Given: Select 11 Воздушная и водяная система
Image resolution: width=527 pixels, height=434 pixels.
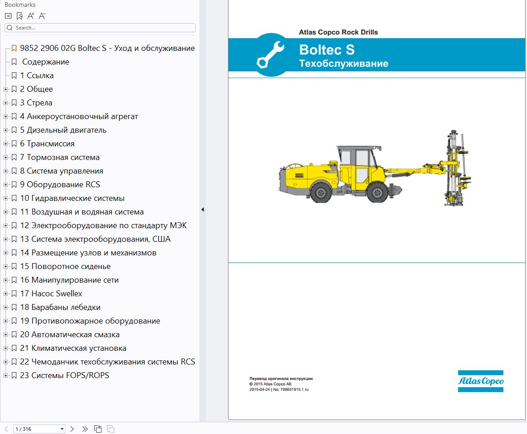Looking at the screenshot, I should pos(81,212).
